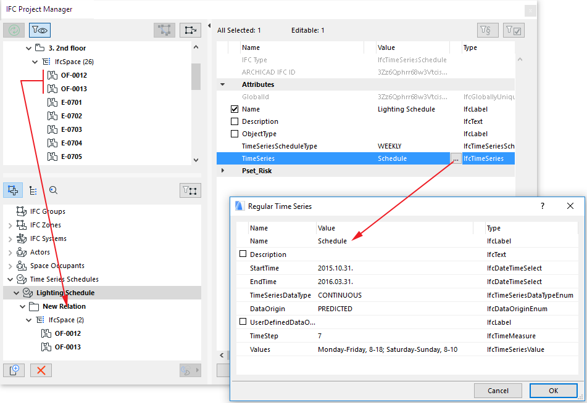This screenshot has width=587, height=403.
Task: Click the green refresh icon
Action: tap(14, 30)
